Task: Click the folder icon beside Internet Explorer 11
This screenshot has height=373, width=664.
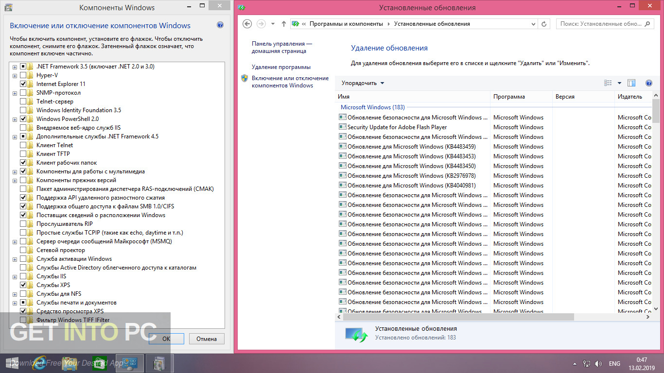Action: point(31,84)
